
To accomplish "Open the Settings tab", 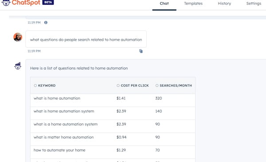I will click(x=254, y=4).
